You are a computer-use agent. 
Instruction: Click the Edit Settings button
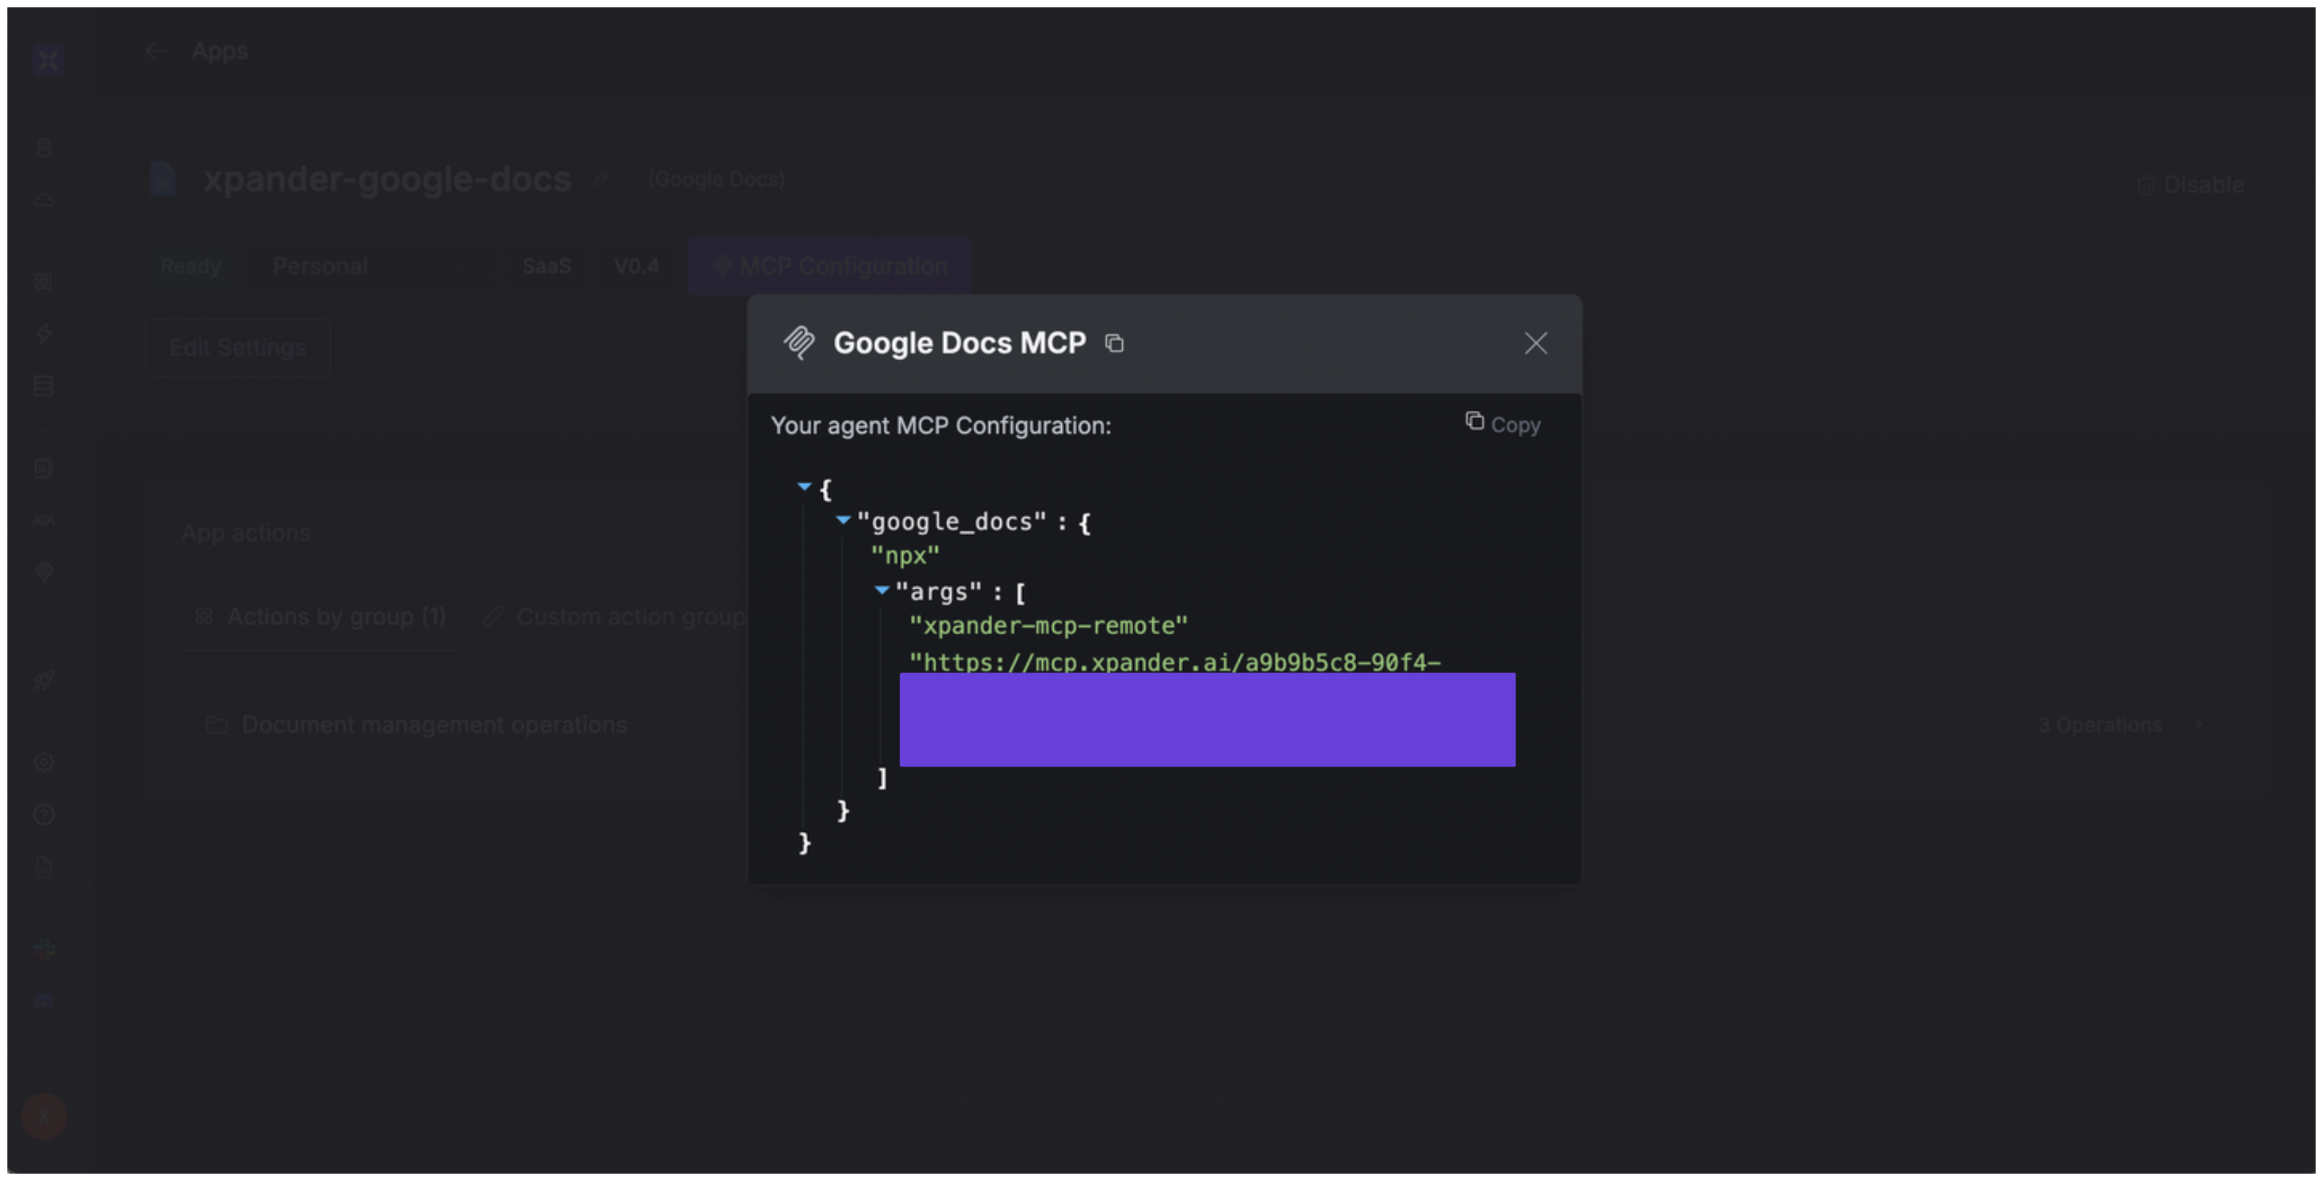tap(238, 348)
